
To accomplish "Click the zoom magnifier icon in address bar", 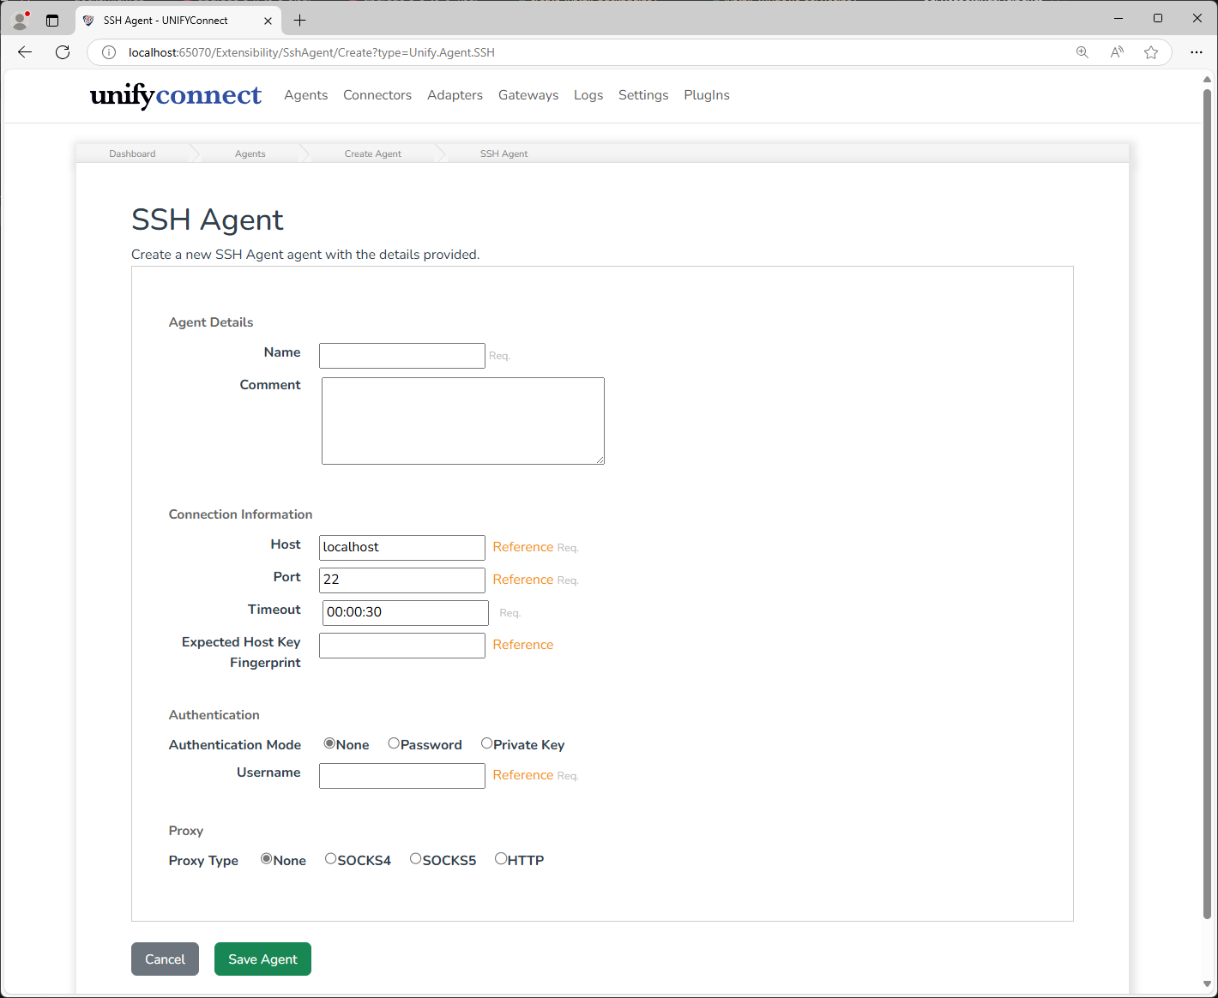I will click(1082, 52).
